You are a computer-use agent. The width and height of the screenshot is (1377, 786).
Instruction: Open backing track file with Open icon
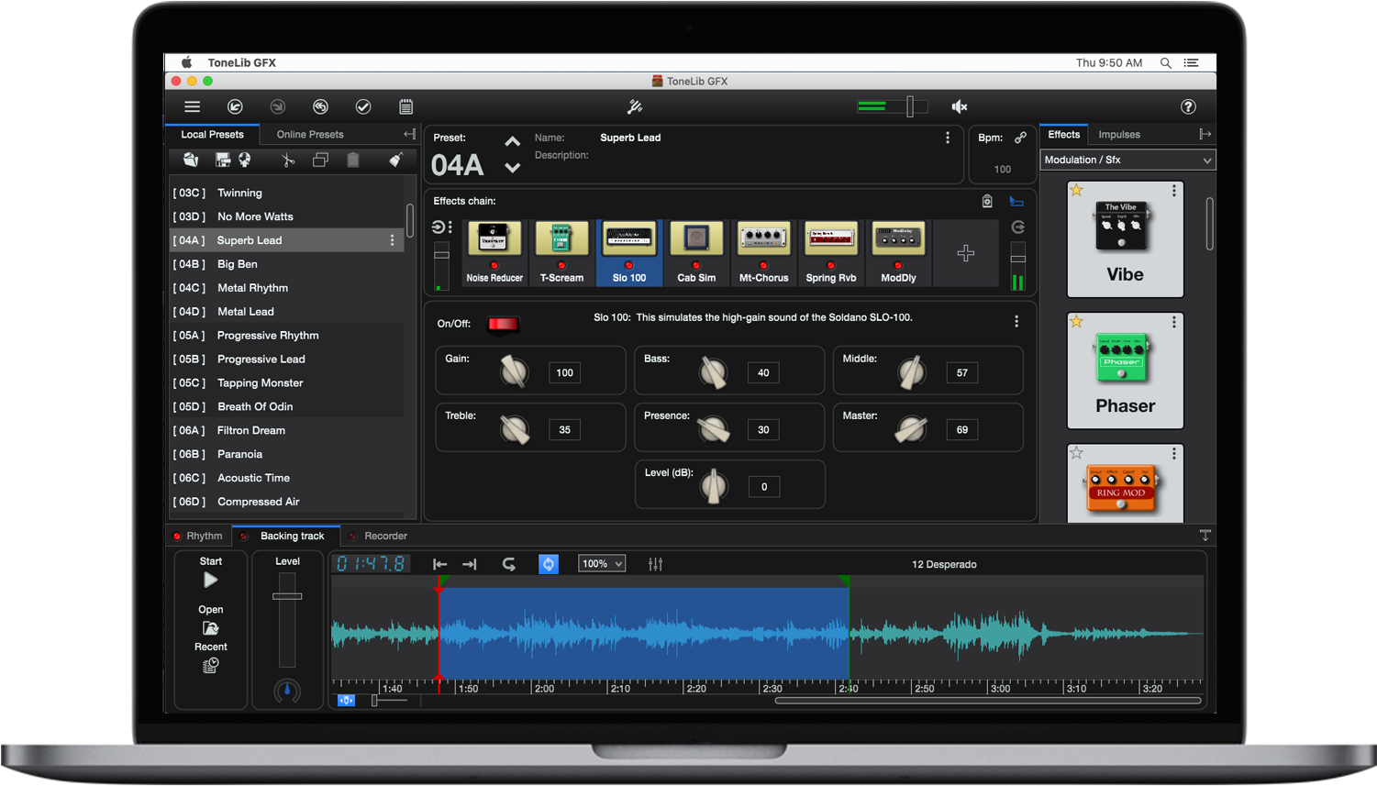click(x=210, y=628)
